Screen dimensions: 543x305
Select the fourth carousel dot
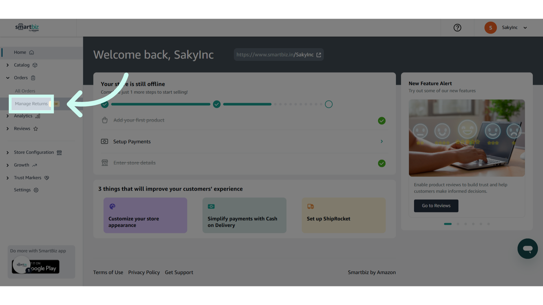(x=473, y=224)
